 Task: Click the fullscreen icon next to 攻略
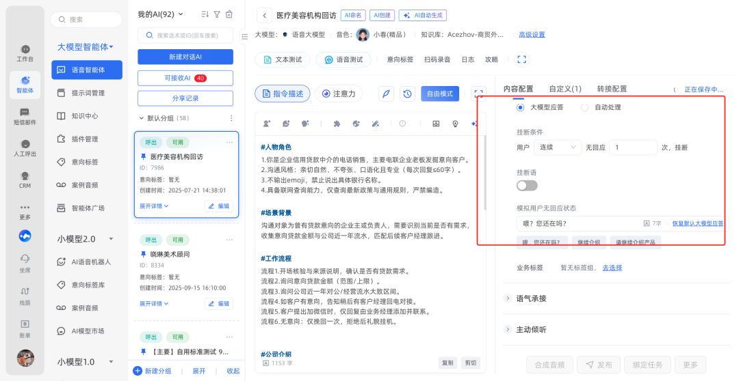click(x=521, y=59)
